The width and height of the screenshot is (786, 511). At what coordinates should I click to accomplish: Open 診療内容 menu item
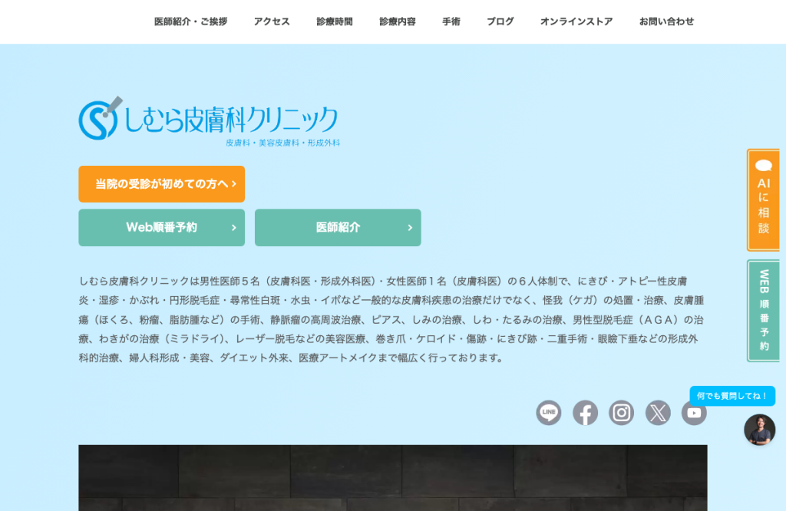pyautogui.click(x=398, y=21)
